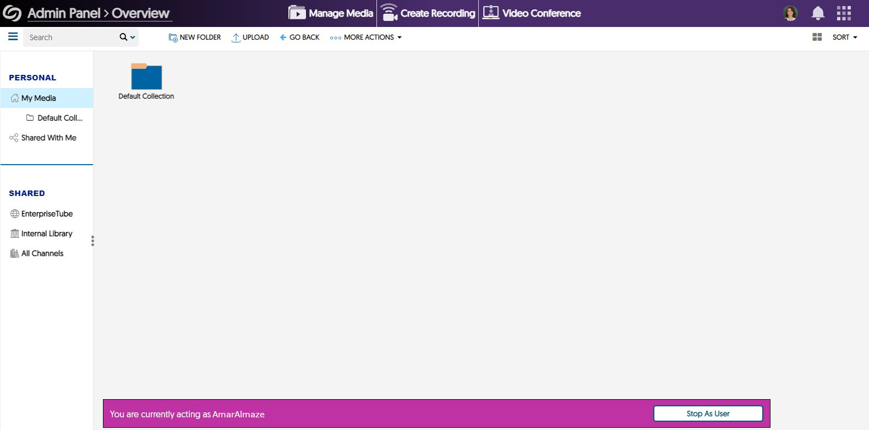869x430 pixels.
Task: Open the Default Collection folder thumbnail
Action: point(146,77)
